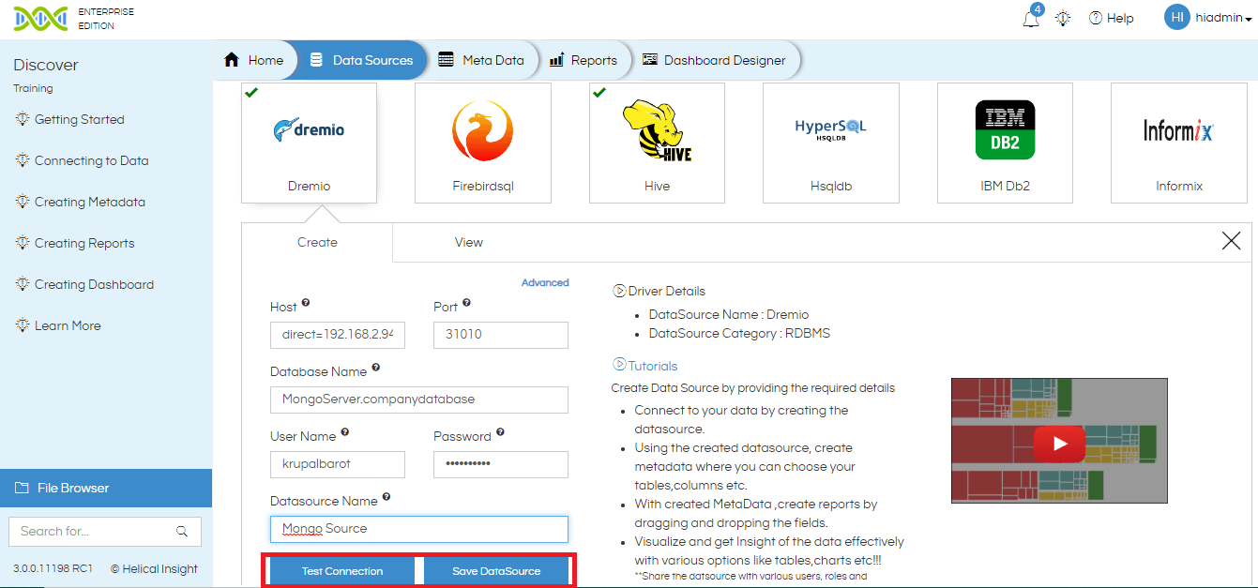1258x588 pixels.
Task: Click the lightbulb icon beside Connecting to Data
Action: tap(23, 160)
